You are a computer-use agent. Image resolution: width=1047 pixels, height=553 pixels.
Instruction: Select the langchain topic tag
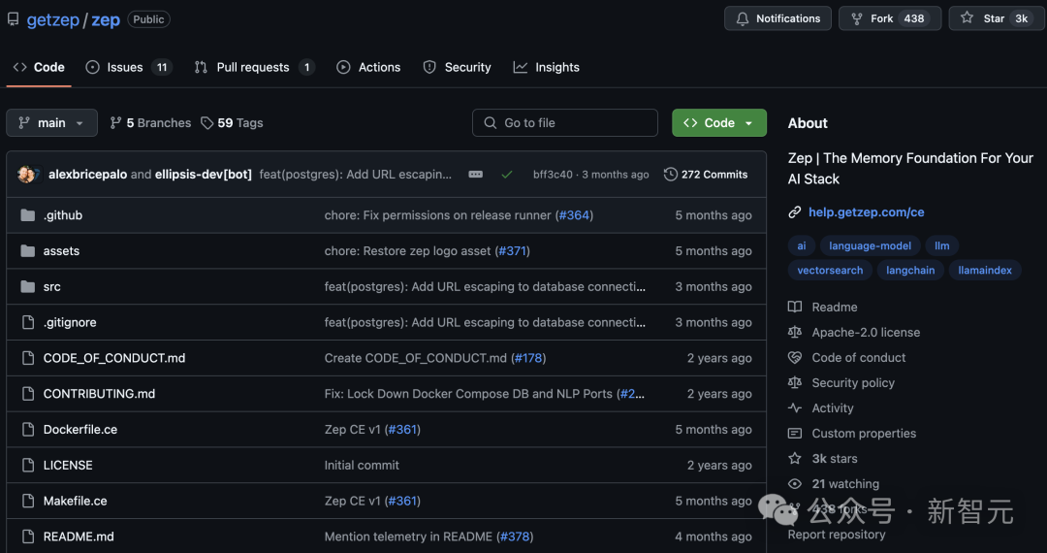[x=910, y=271]
